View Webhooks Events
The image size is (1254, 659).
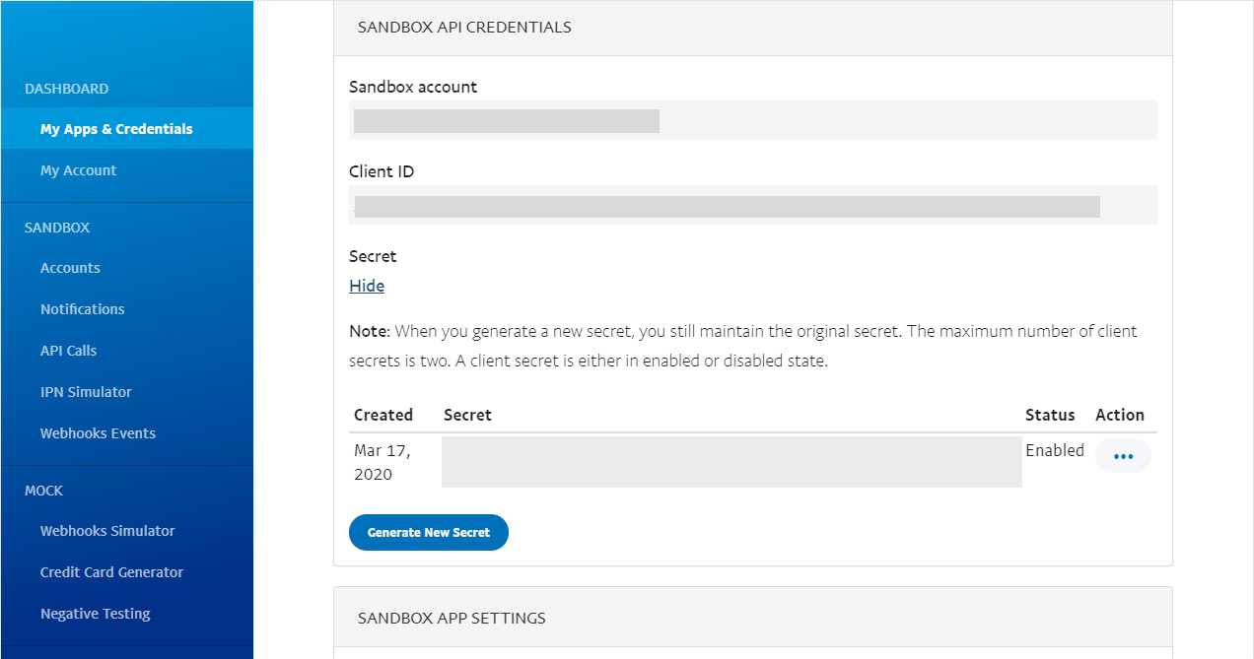click(98, 432)
